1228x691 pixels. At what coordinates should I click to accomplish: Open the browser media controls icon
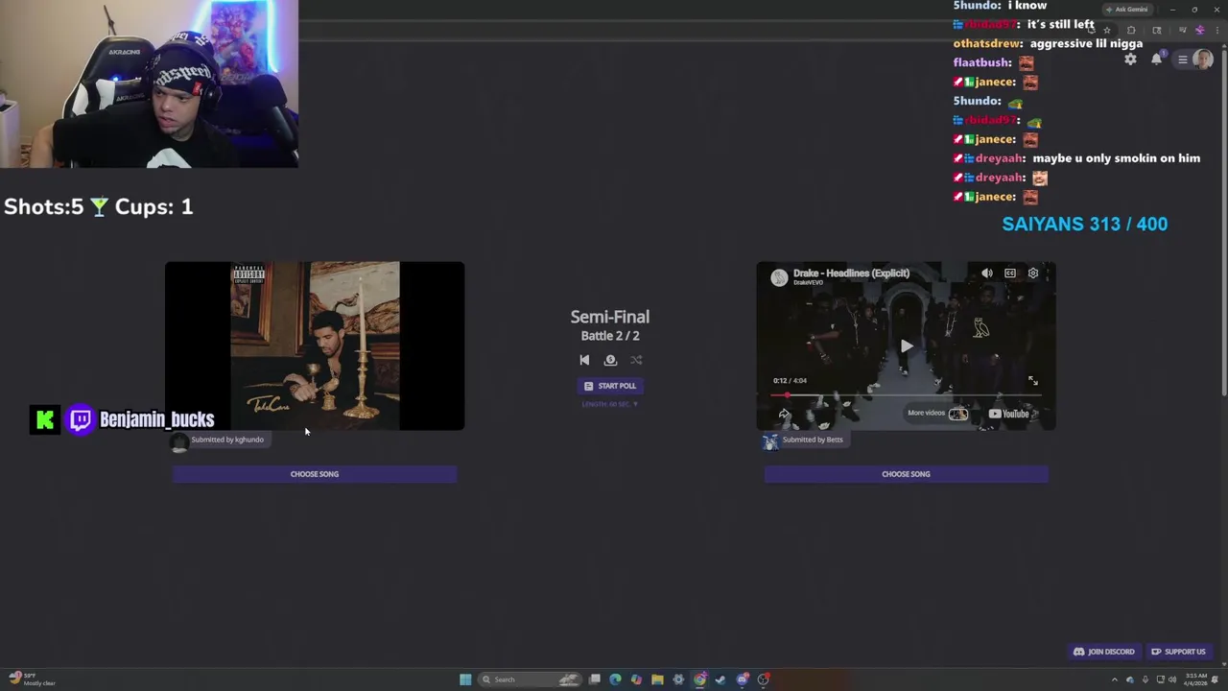pos(1183,30)
